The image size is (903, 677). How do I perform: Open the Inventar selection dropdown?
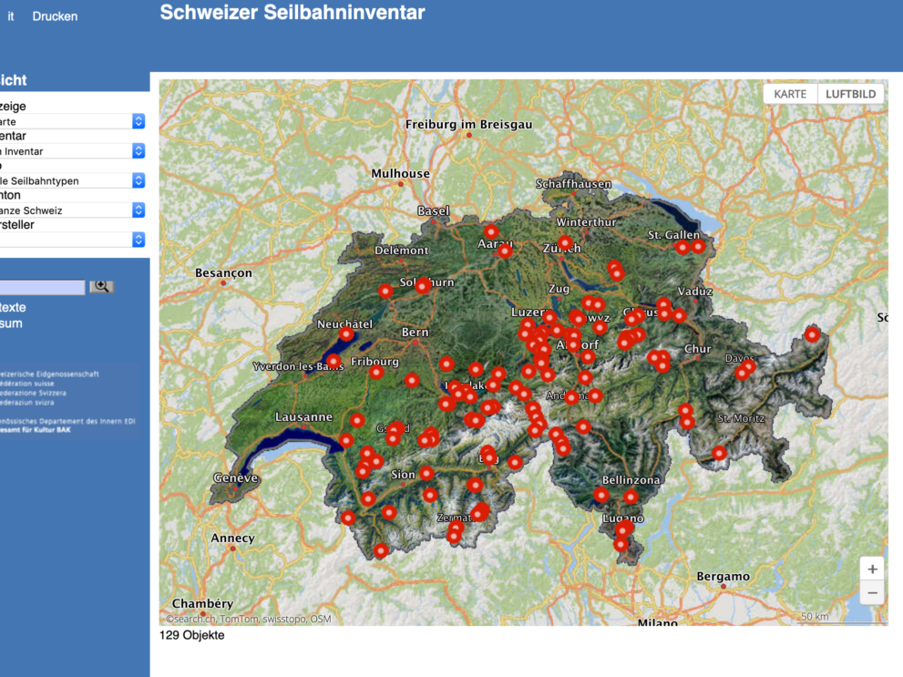click(x=73, y=151)
